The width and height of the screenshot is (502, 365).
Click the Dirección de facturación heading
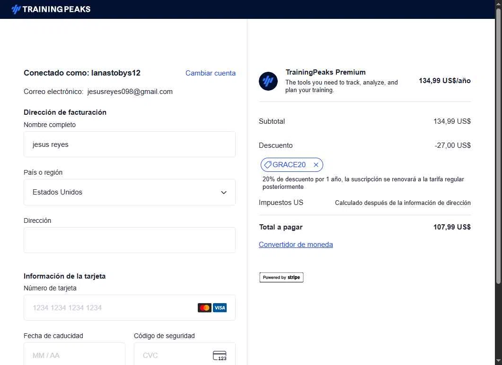point(65,112)
